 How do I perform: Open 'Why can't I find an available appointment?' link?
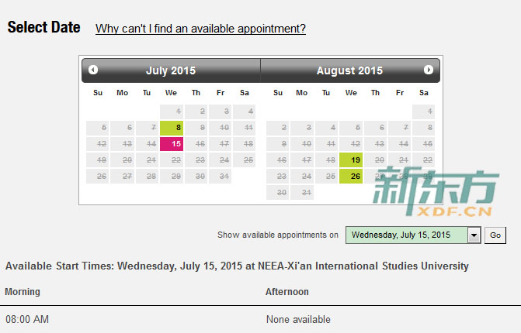pyautogui.click(x=200, y=29)
